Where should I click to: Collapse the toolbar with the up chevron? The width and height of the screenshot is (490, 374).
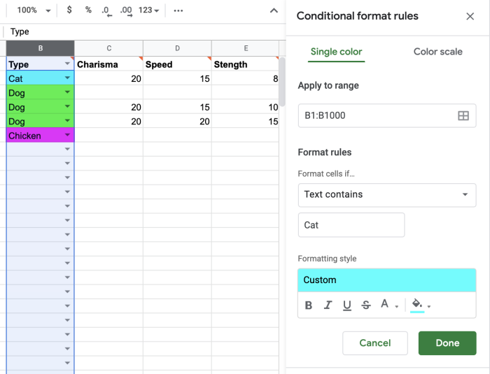(274, 10)
